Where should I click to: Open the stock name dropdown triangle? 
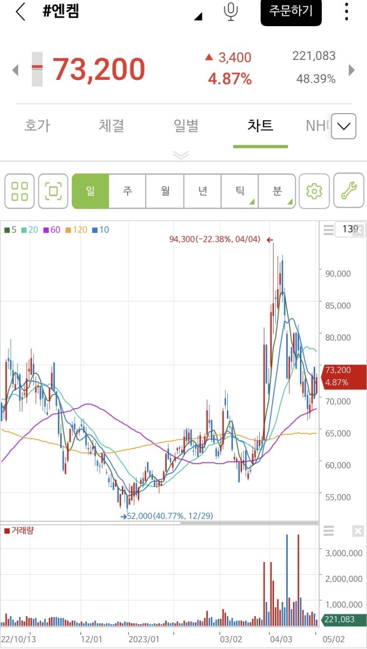(198, 17)
